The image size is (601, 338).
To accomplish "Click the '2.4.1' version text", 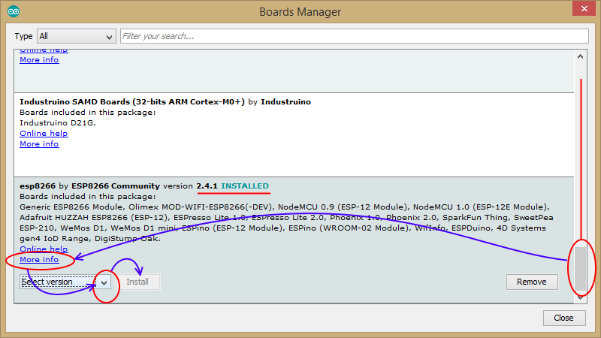I will coord(207,186).
